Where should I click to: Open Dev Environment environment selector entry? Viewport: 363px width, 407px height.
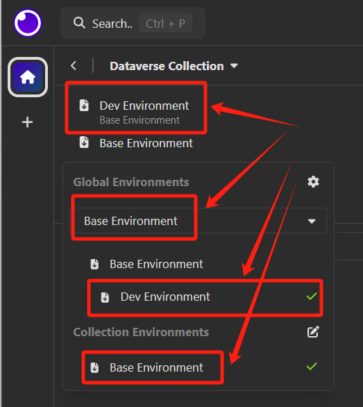[x=136, y=112]
